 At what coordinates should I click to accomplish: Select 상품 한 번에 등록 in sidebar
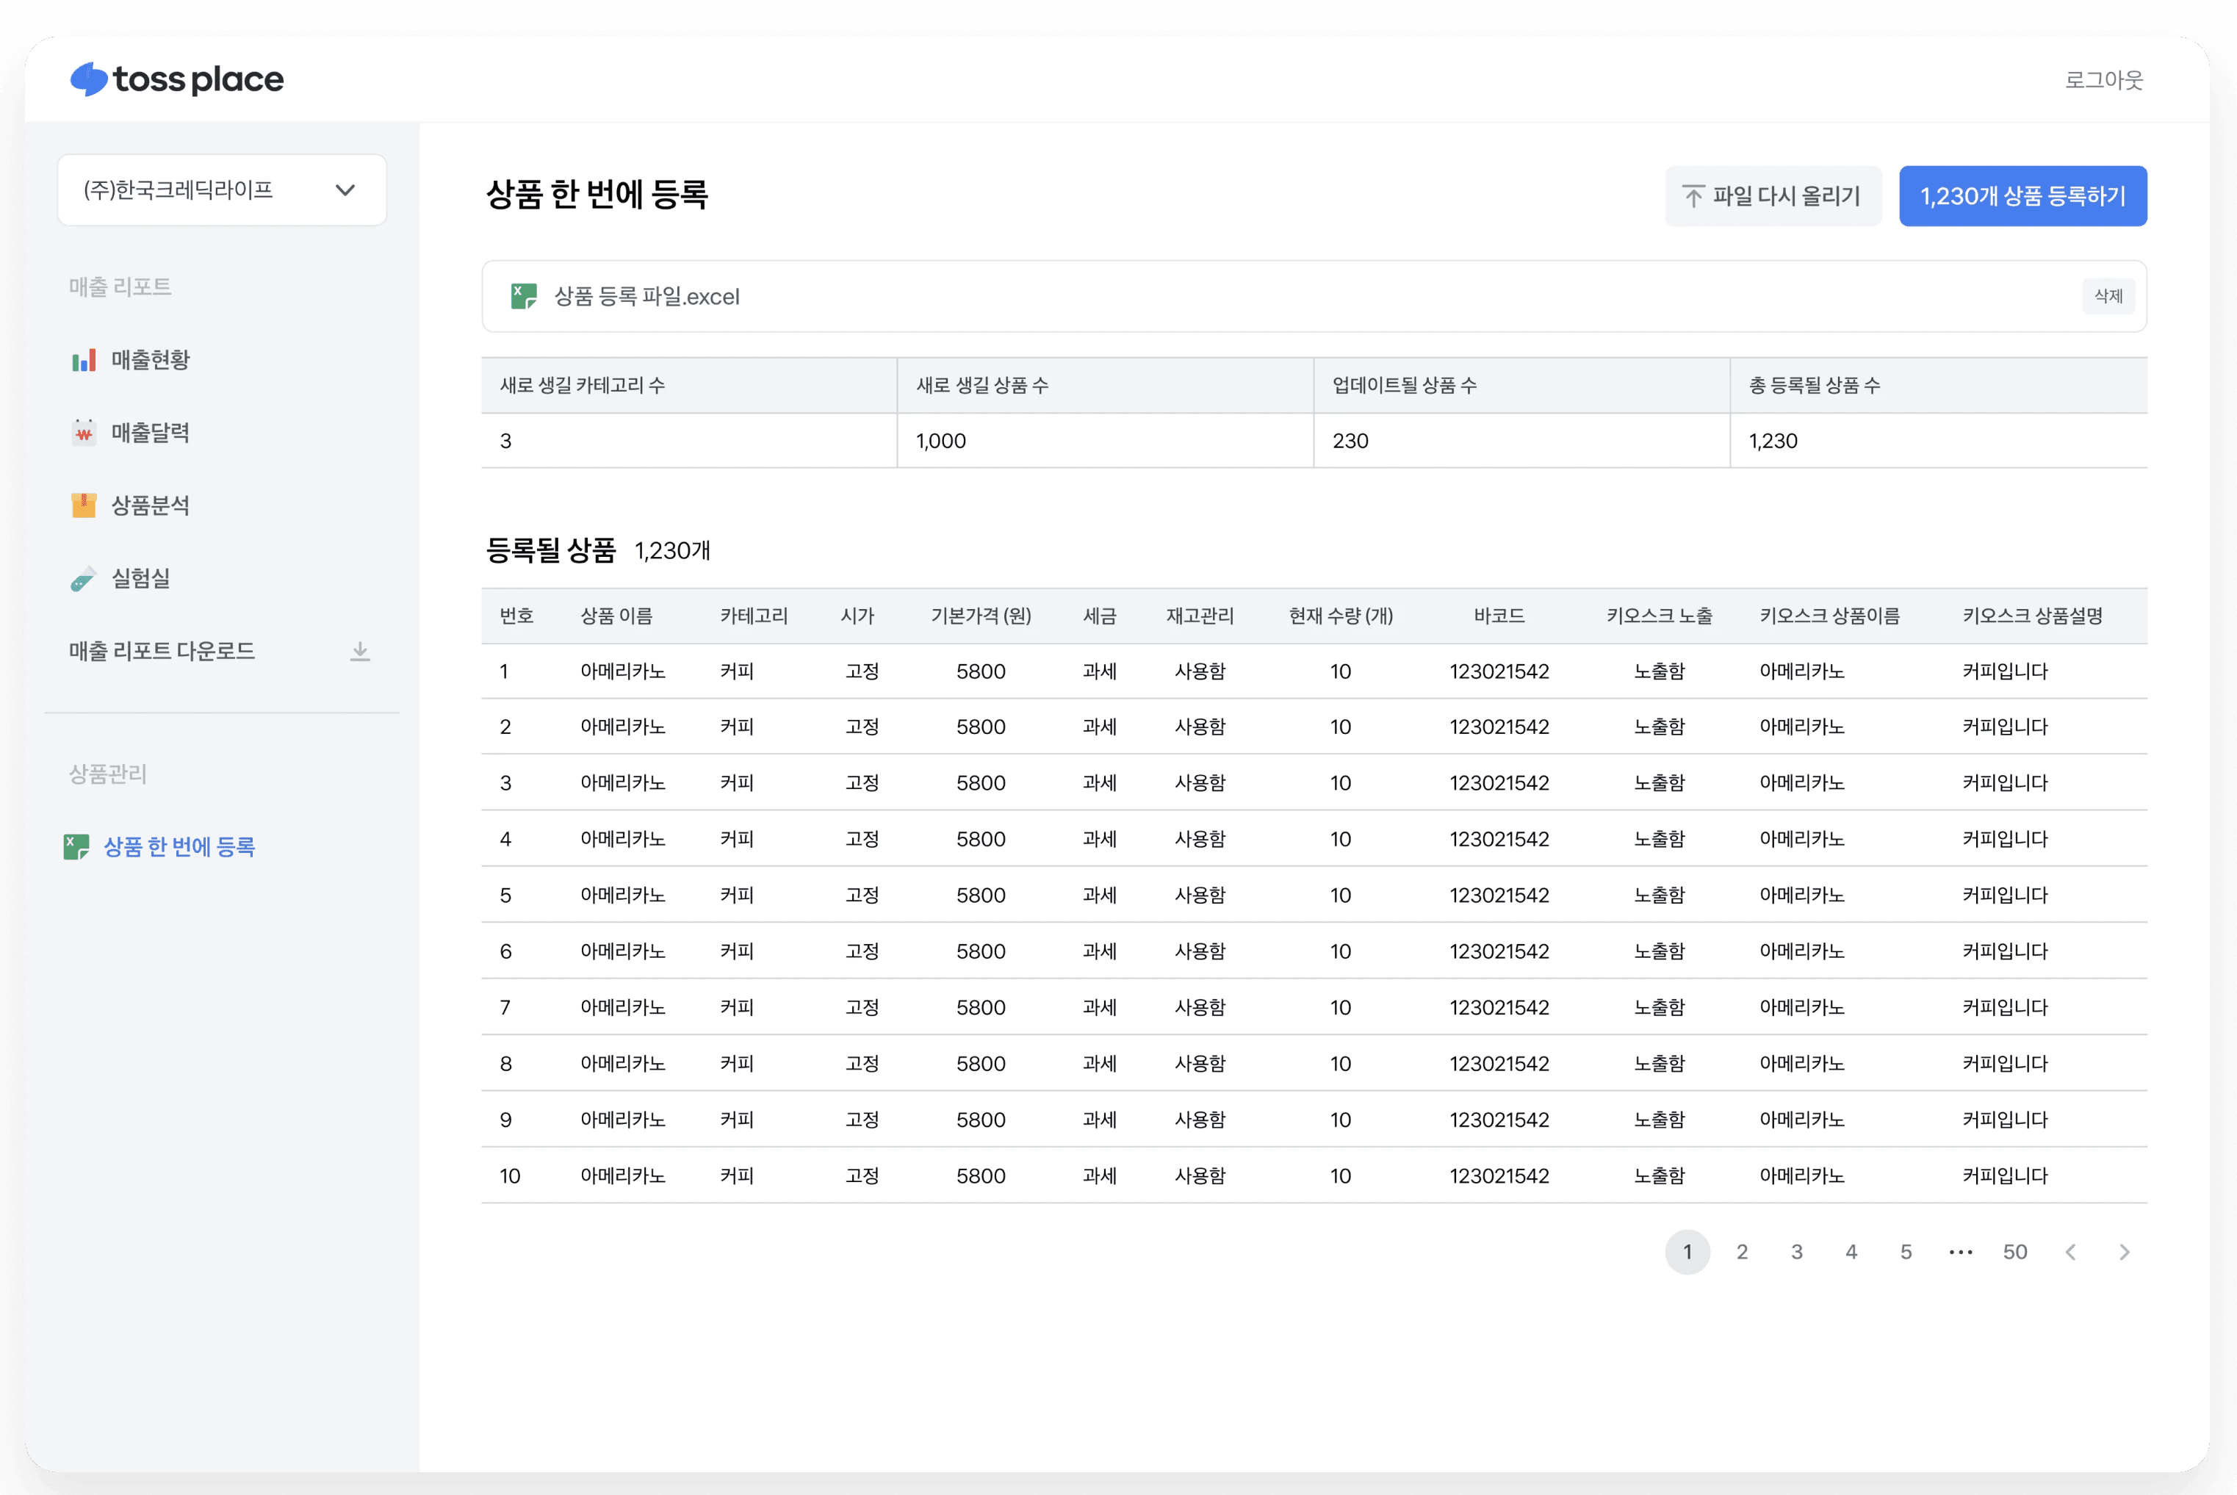click(x=179, y=846)
